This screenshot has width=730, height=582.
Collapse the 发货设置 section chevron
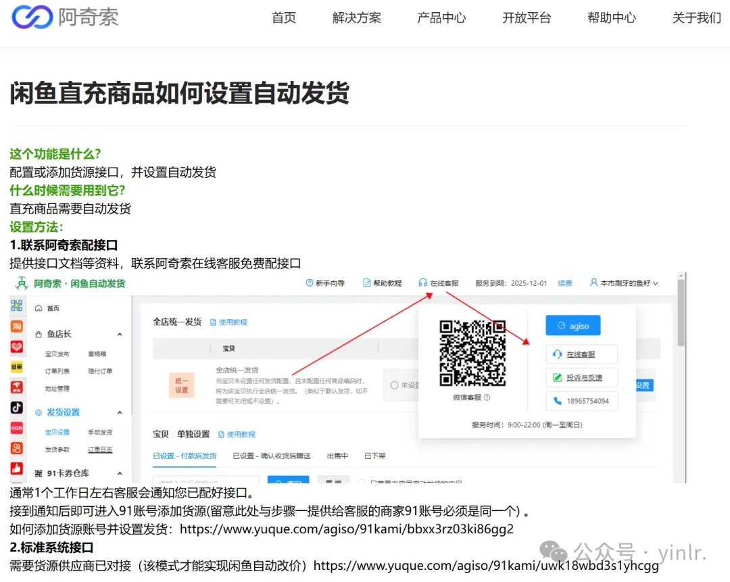[120, 412]
